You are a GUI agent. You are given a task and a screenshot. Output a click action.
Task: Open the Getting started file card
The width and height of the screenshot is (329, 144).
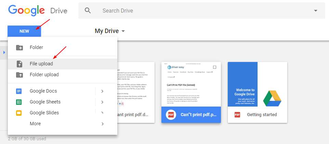pyautogui.click(x=258, y=92)
